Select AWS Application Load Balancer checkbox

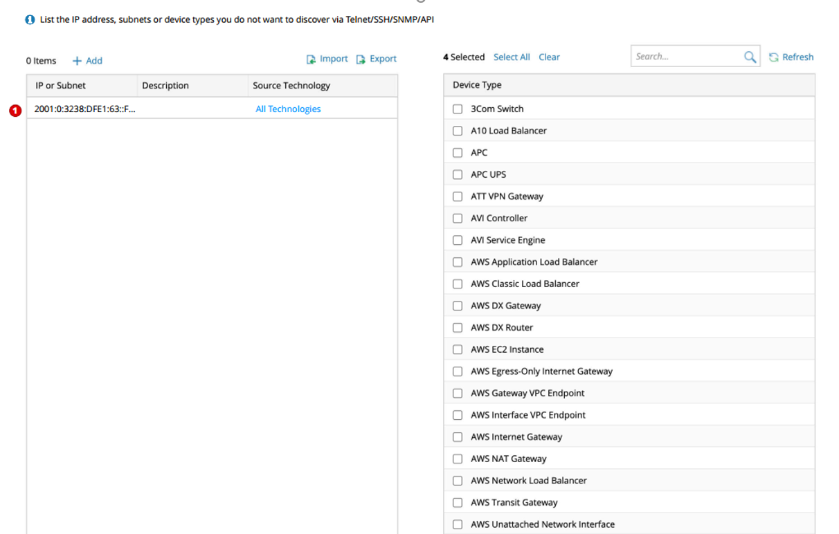(x=458, y=262)
